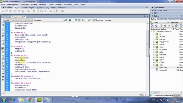Refresh Design View icon in document toolbar

pyautogui.click(x=75, y=20)
